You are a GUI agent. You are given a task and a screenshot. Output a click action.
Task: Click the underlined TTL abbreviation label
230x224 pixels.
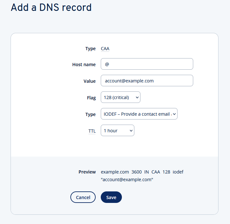coord(92,131)
